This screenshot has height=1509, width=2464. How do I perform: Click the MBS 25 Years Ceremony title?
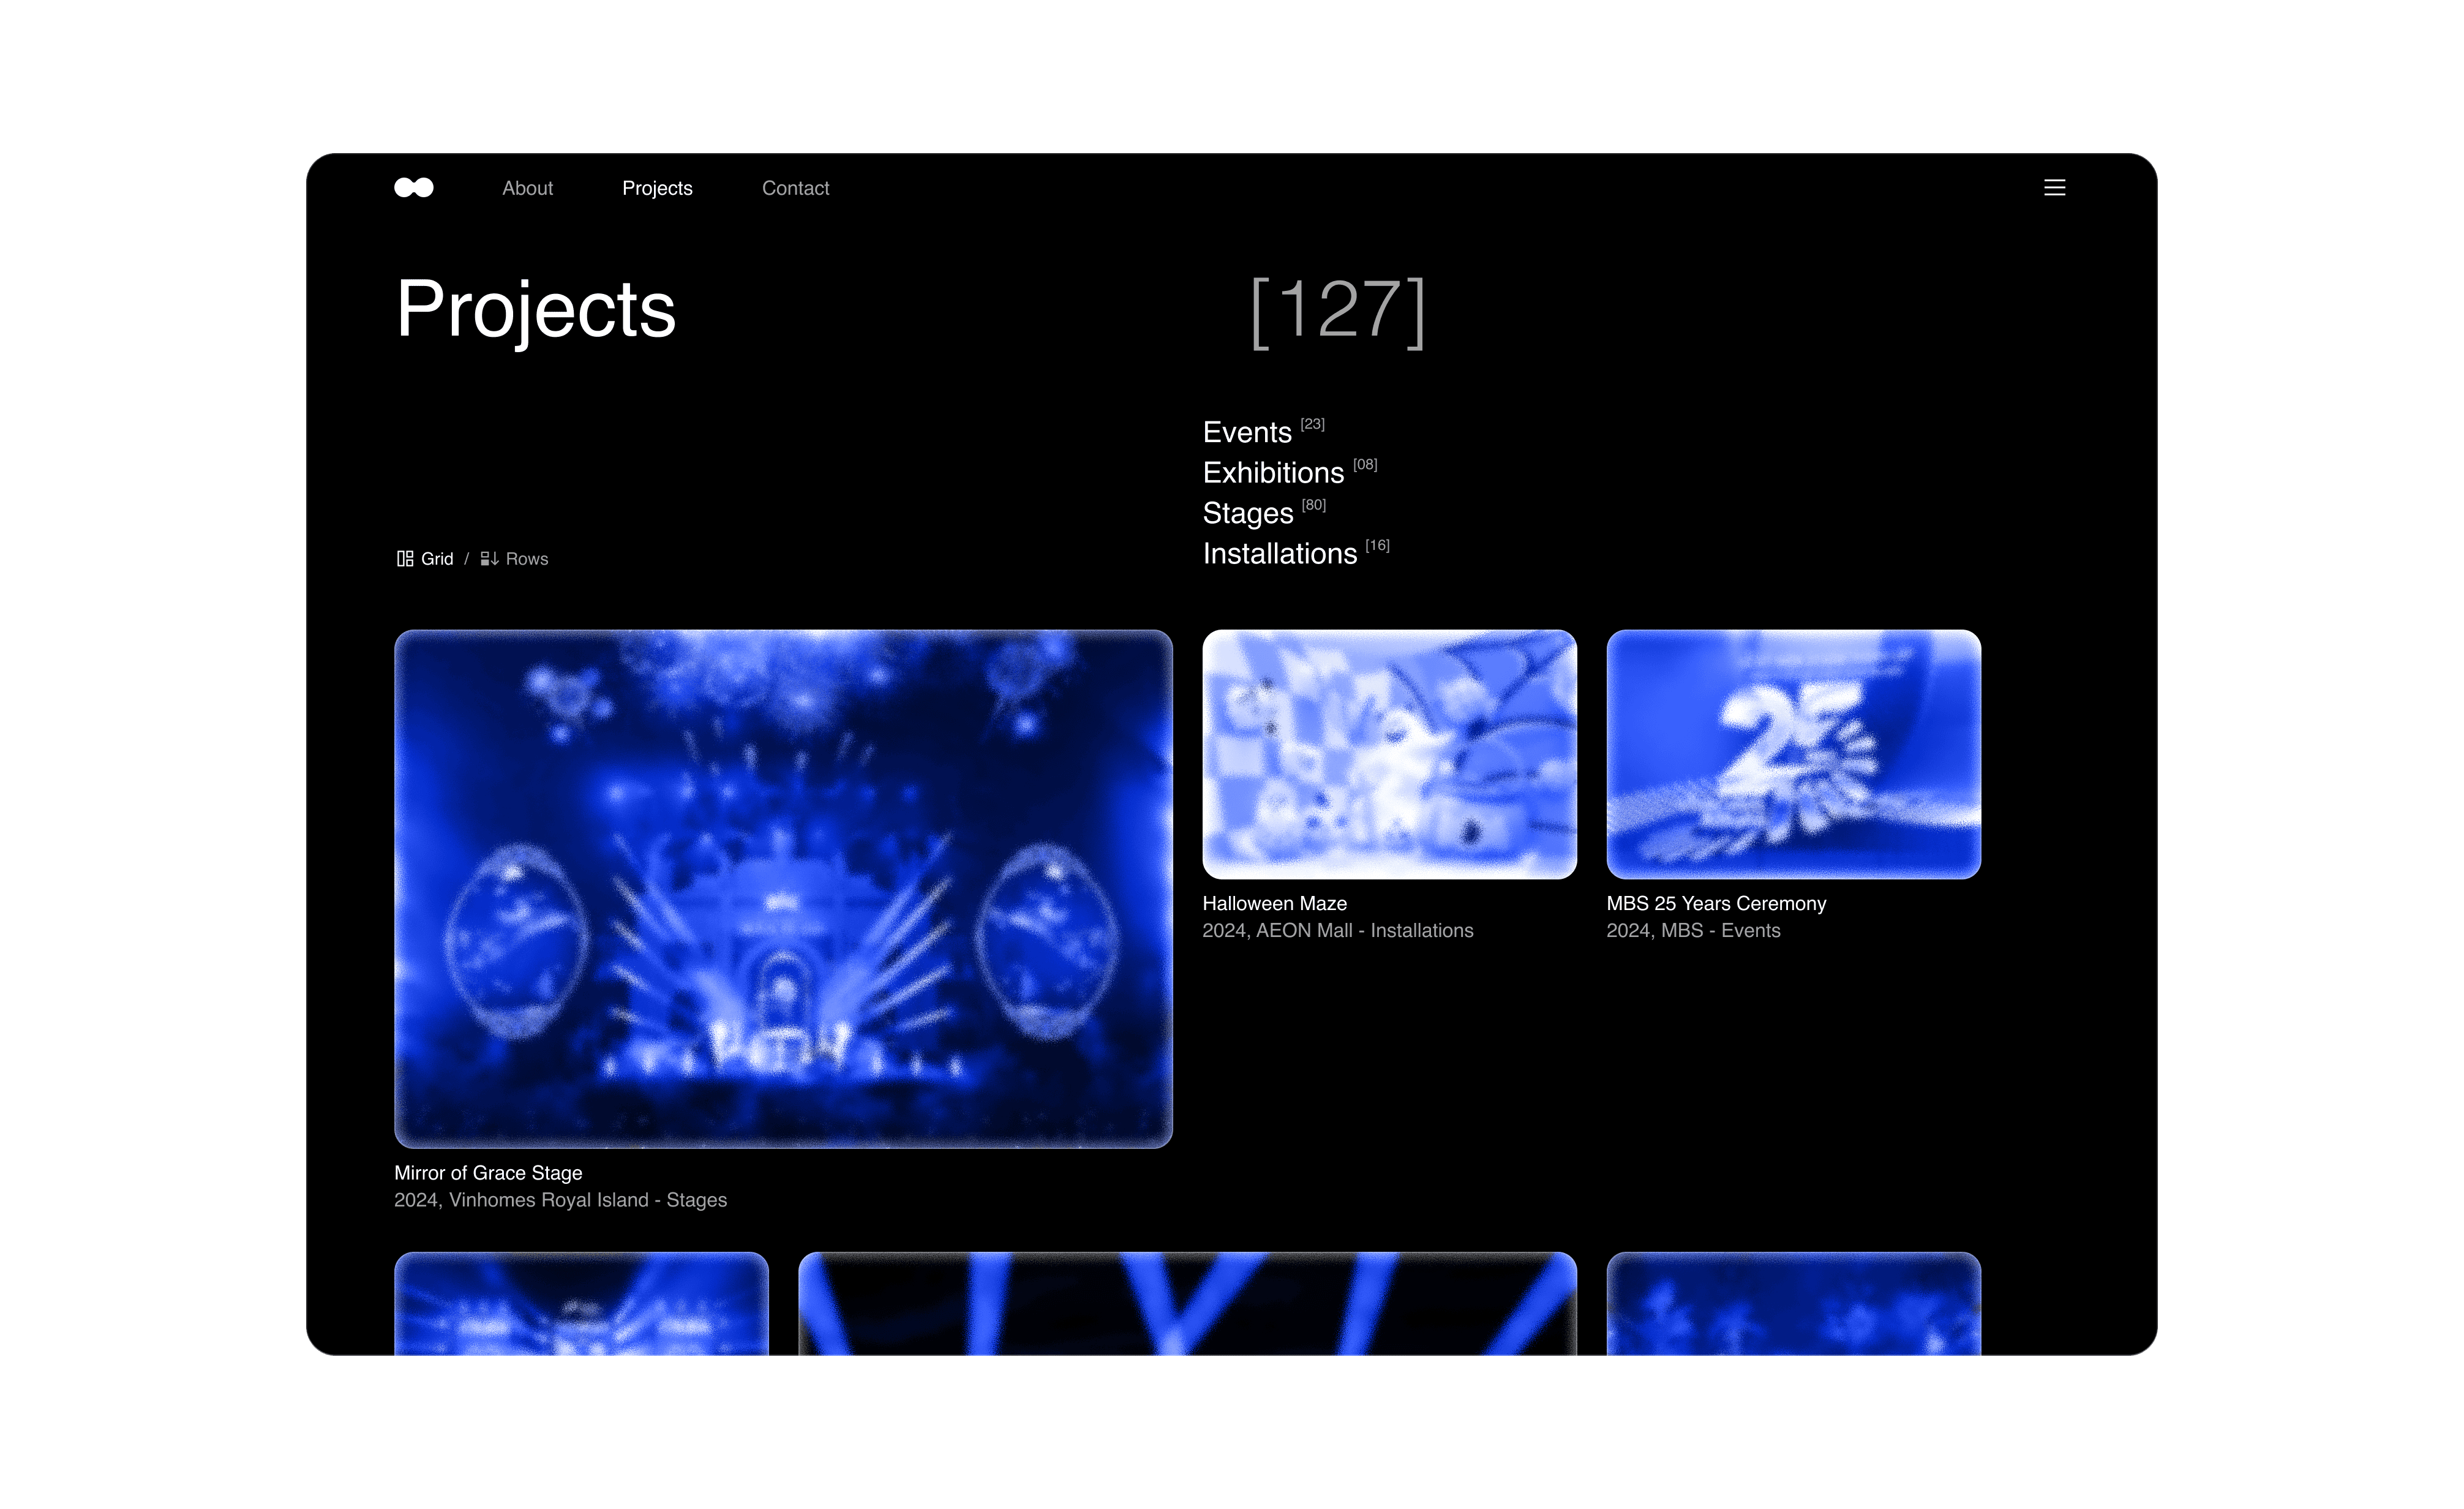(1716, 903)
